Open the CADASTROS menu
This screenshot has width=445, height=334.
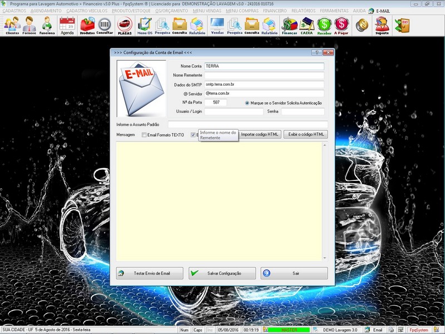coord(14,11)
